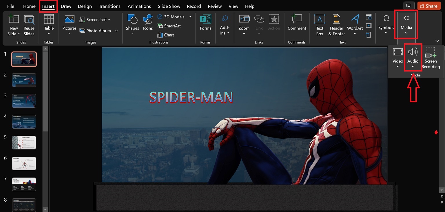Open the Slide Show tab

click(169, 6)
